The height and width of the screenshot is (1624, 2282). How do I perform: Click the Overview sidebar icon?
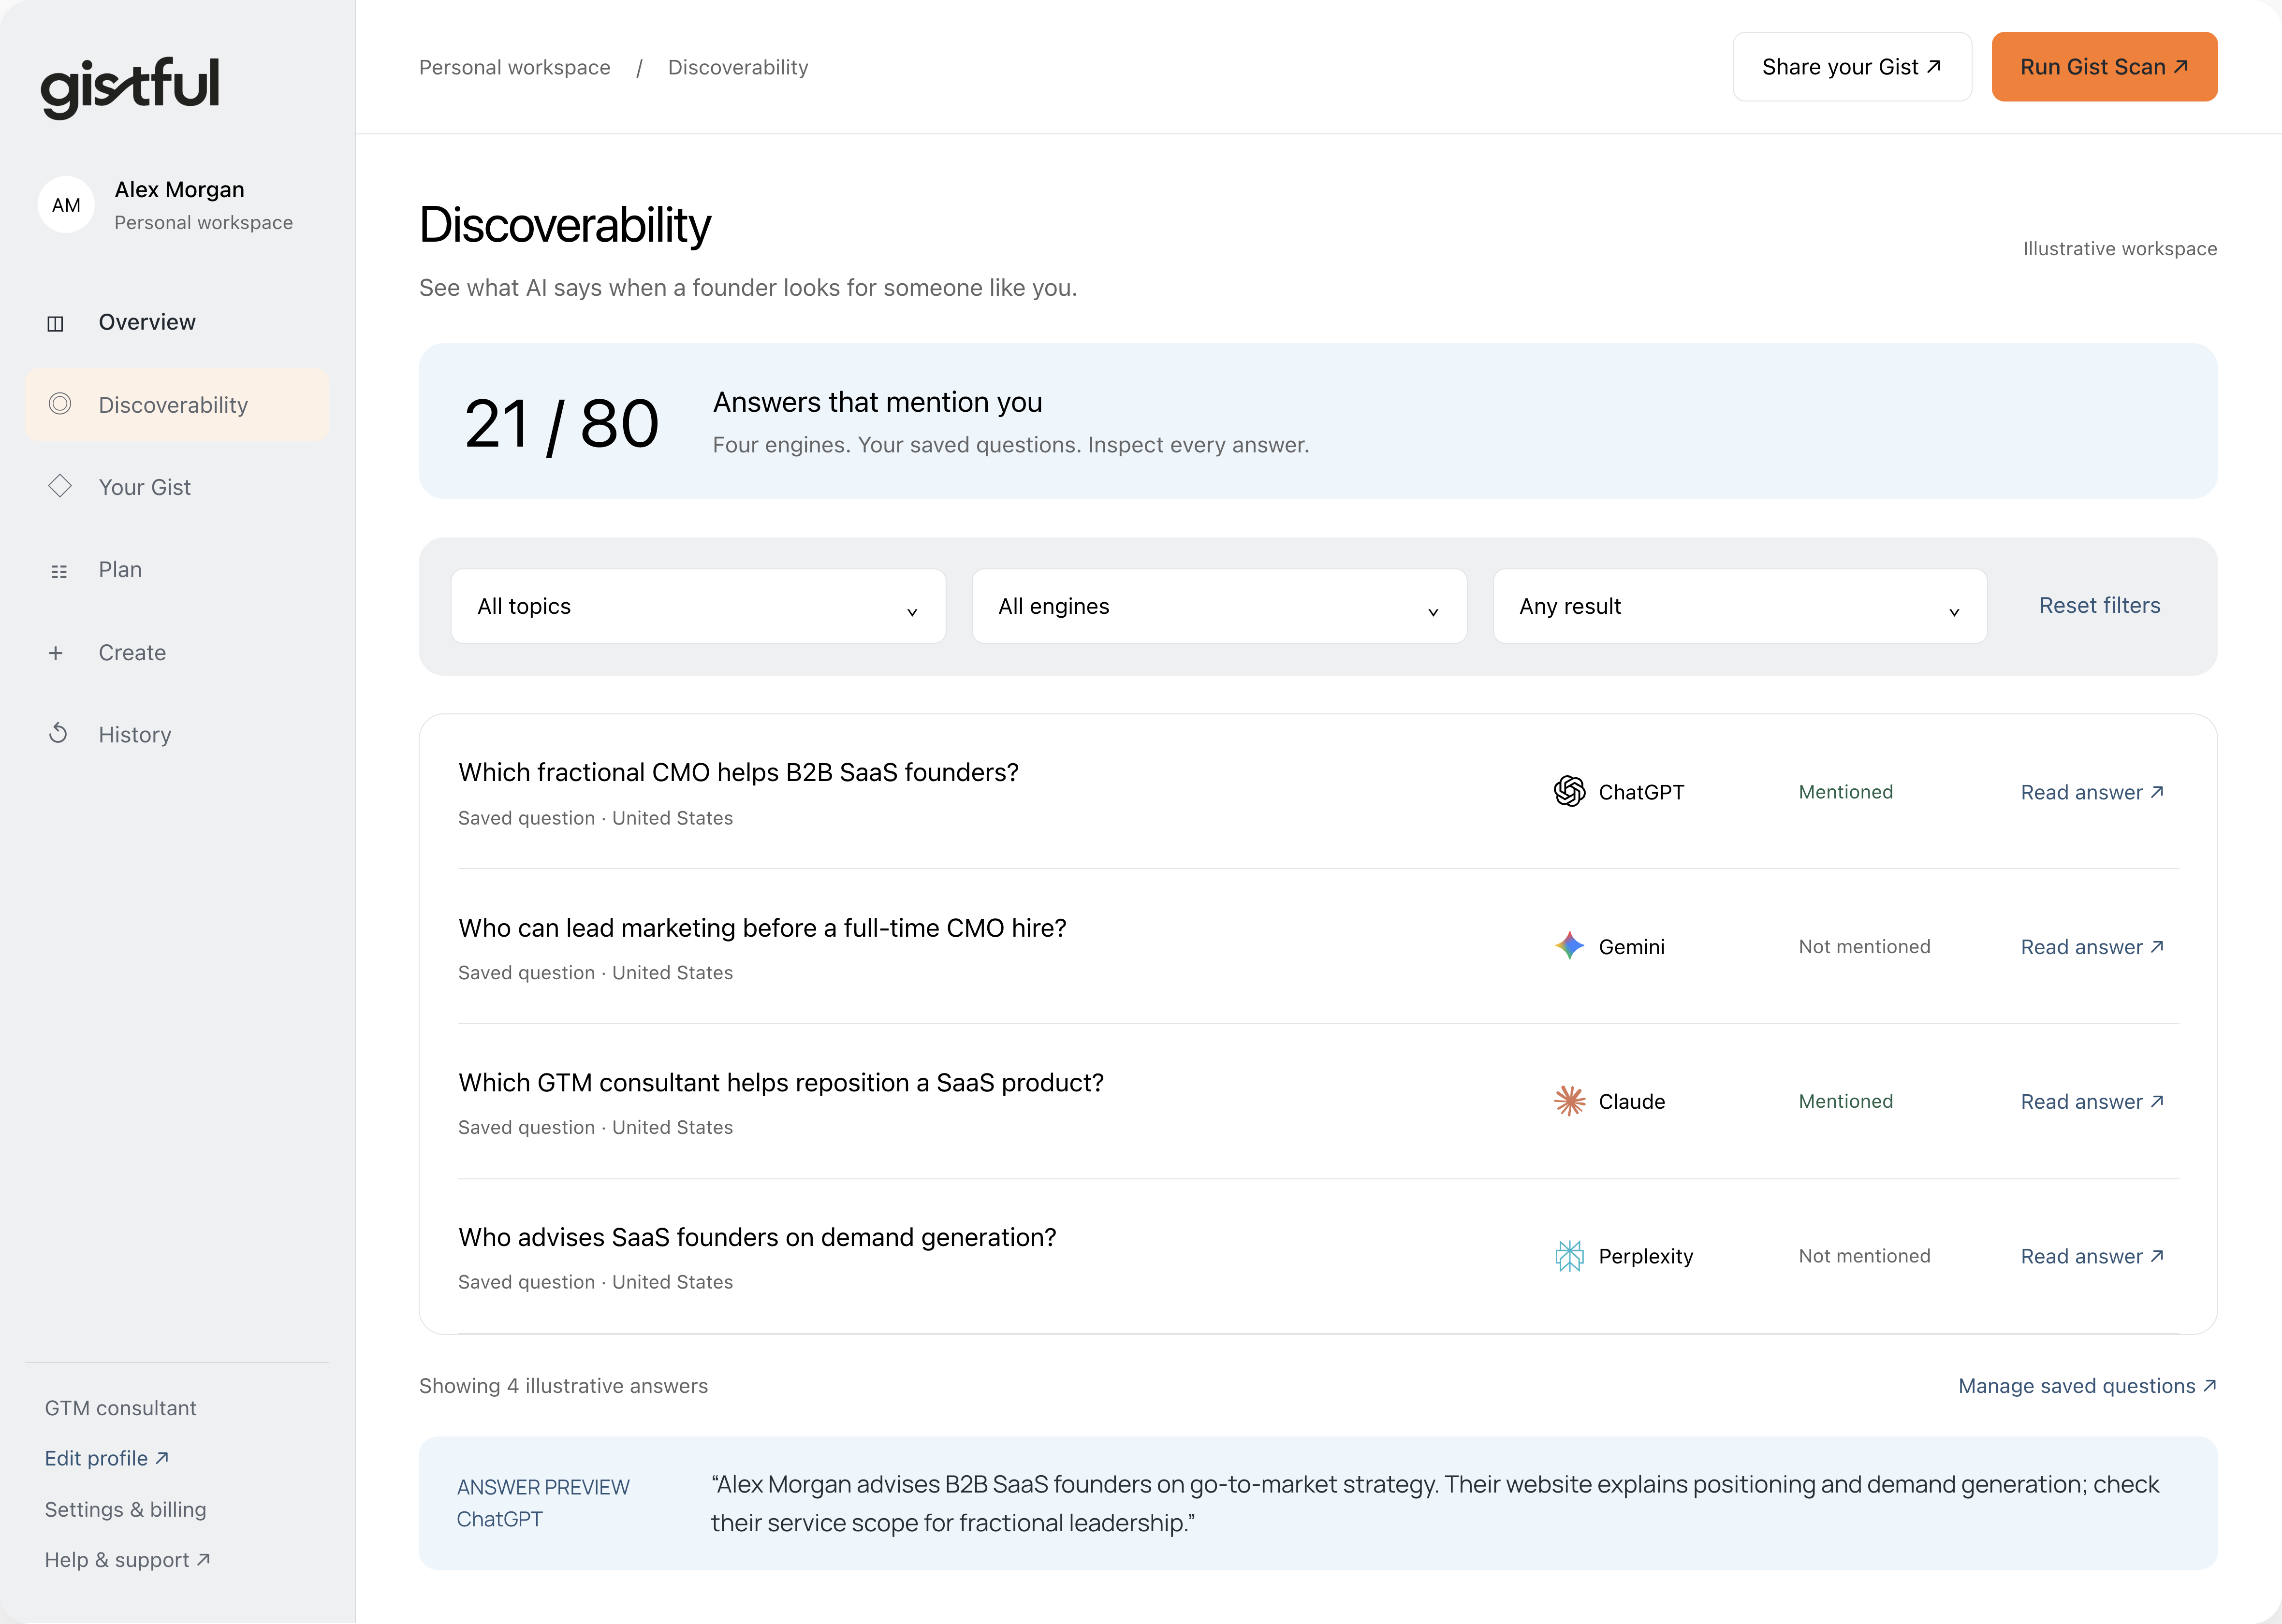[56, 323]
